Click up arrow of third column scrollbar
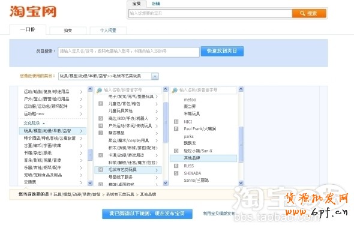The width and height of the screenshot is (354, 225). point(241,89)
